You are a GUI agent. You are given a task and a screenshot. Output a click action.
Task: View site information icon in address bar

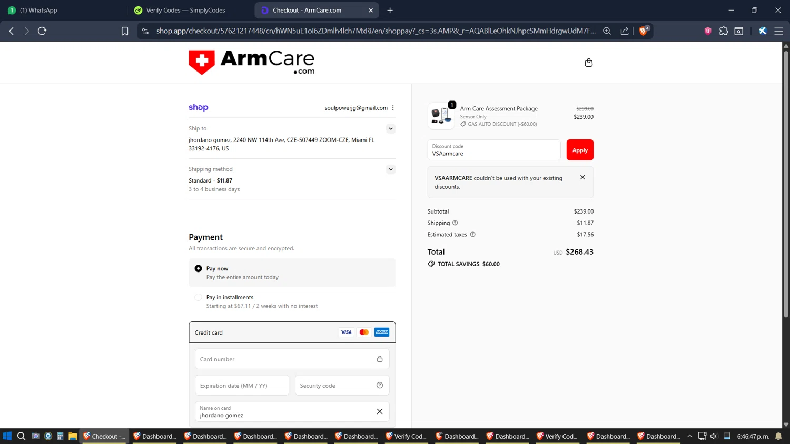tap(145, 31)
